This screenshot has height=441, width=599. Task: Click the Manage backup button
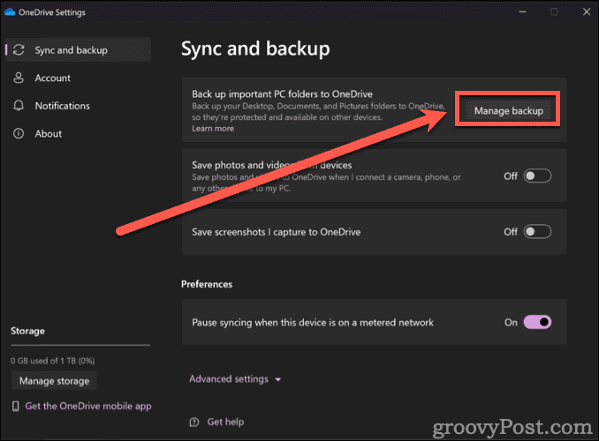[509, 110]
